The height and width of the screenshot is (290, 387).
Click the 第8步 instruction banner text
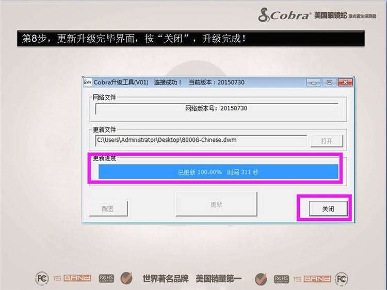[x=134, y=38]
